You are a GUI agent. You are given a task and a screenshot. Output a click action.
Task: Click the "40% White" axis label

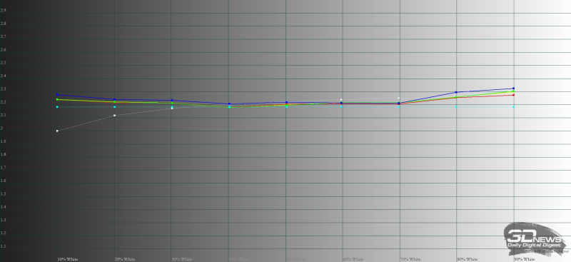(x=239, y=259)
